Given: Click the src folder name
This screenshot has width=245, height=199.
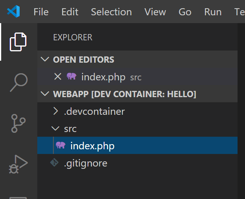Looking at the screenshot, I should [70, 129].
